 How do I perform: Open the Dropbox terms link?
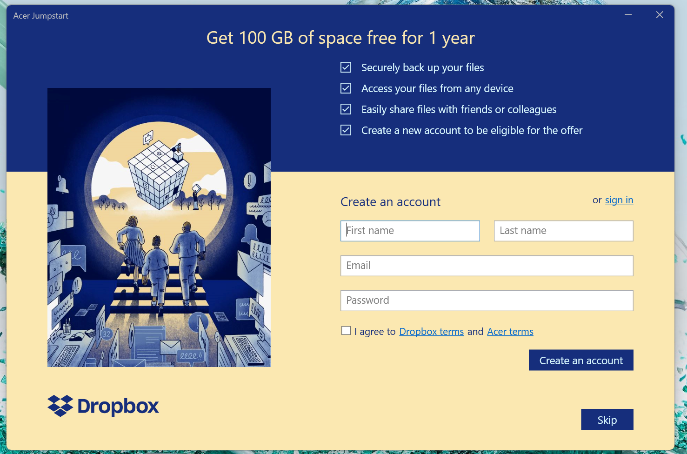point(432,332)
